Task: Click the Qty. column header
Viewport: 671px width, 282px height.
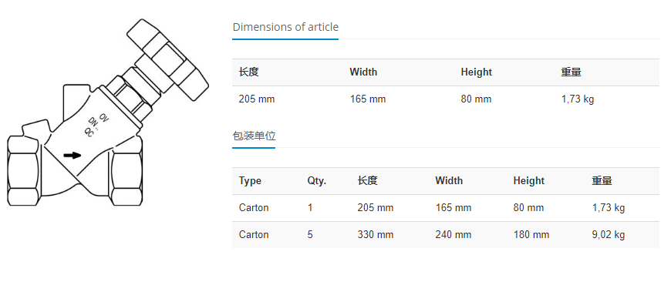Action: click(x=316, y=181)
